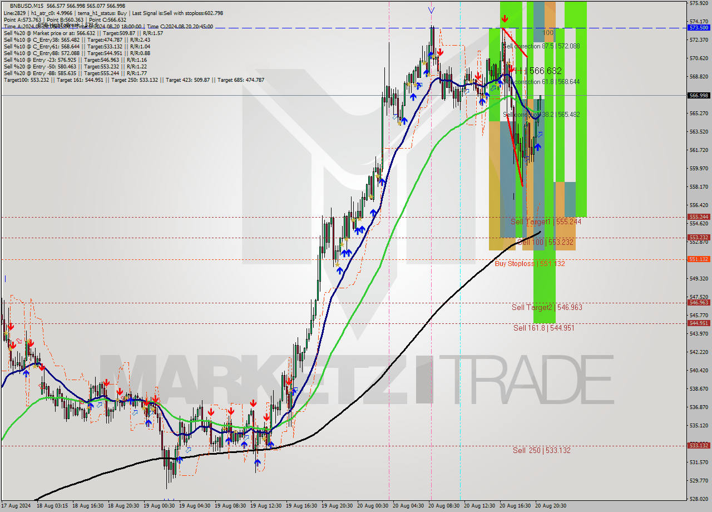Click '20 Aug 04:30' on the time axis
This screenshot has width=712, height=512.
pyautogui.click(x=409, y=506)
